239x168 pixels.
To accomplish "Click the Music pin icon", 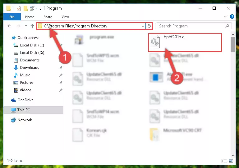I will tap(61, 75).
